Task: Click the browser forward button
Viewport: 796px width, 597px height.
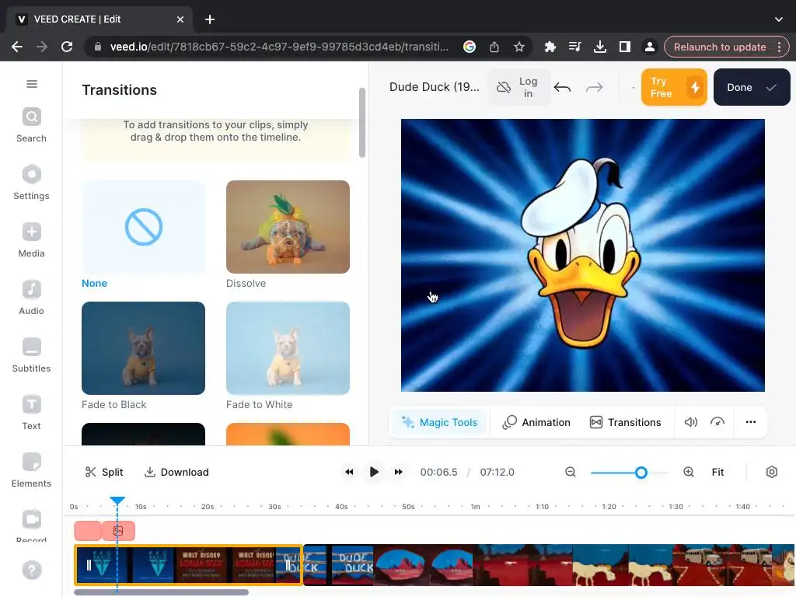Action: pyautogui.click(x=42, y=47)
